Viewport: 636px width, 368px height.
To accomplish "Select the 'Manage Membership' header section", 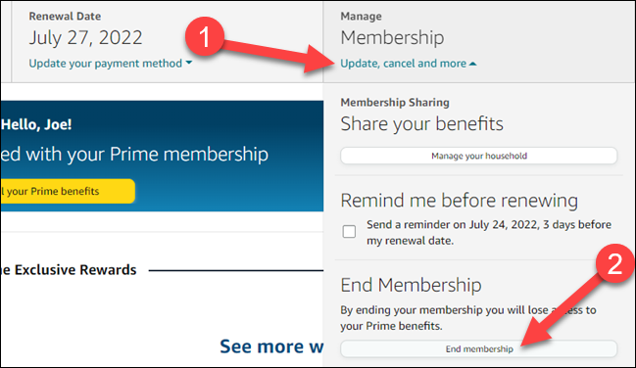I will click(479, 42).
